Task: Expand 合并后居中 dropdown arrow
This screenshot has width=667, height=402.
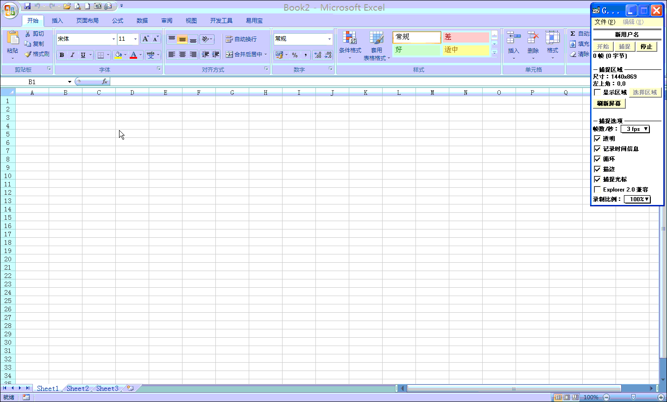Action: [266, 55]
